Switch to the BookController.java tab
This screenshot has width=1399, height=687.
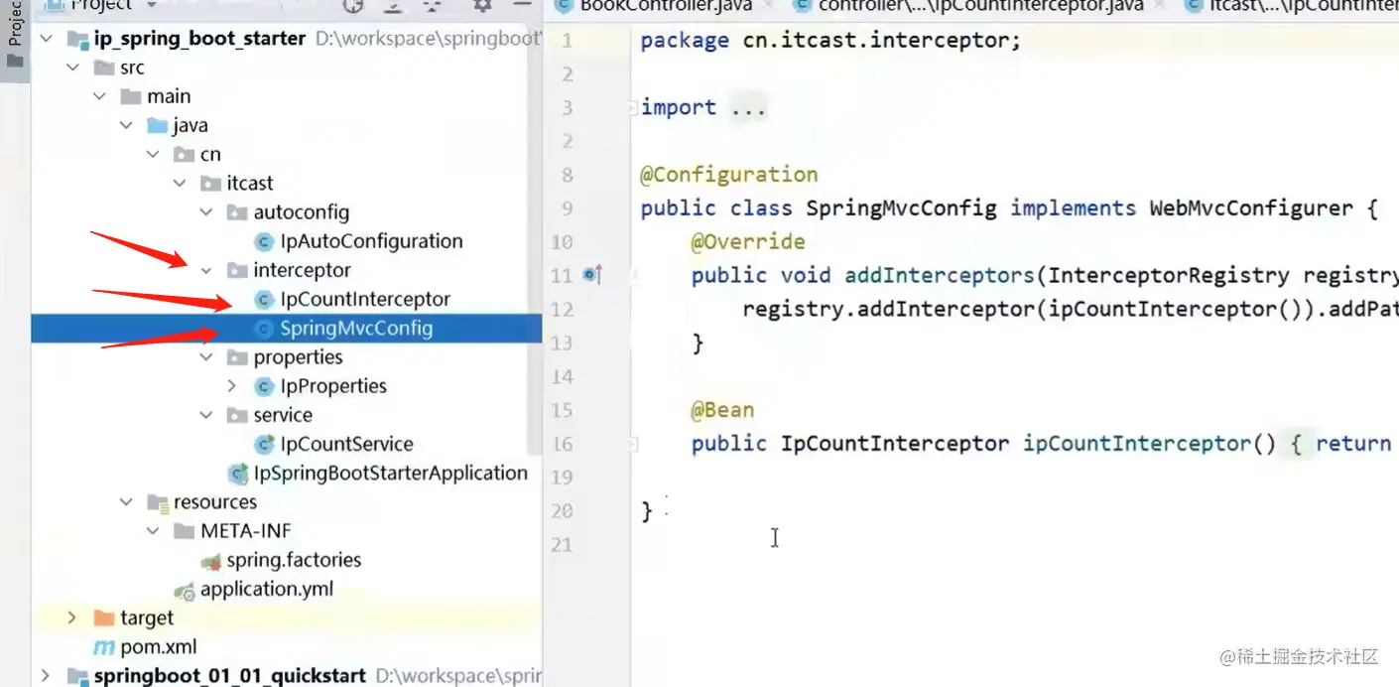click(x=666, y=6)
